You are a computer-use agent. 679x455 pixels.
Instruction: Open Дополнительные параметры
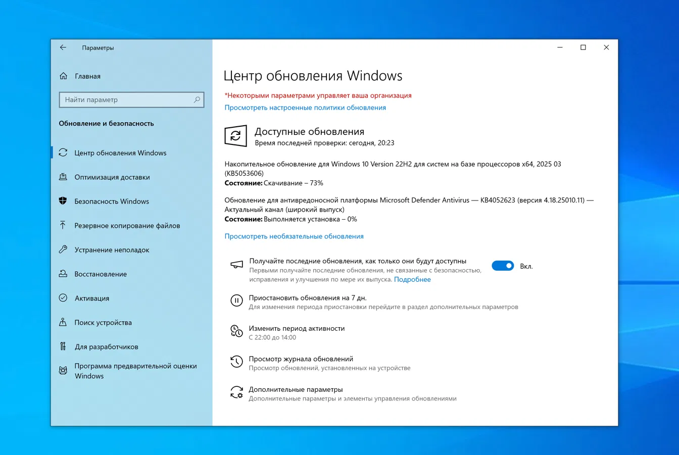coord(296,390)
